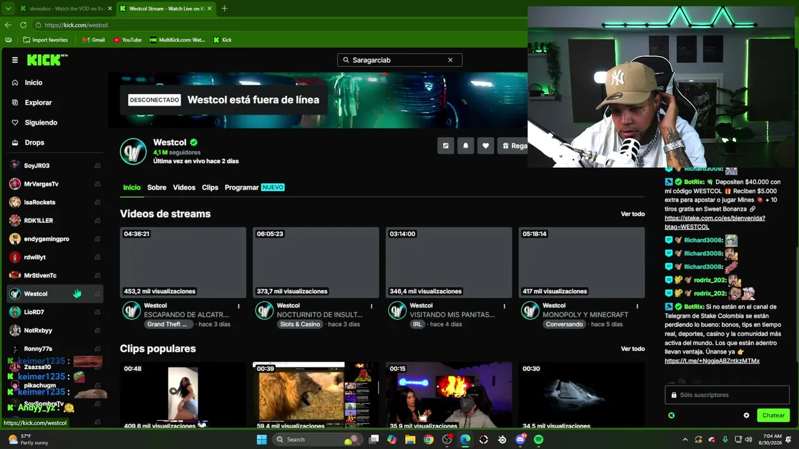Open the stake.com bienvenida link in chat
The height and width of the screenshot is (449, 799).
point(715,223)
